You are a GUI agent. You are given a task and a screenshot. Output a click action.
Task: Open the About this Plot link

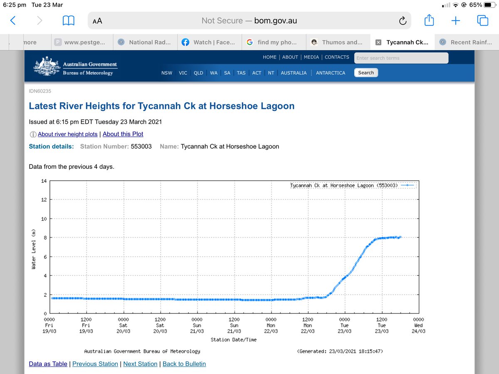click(x=123, y=134)
